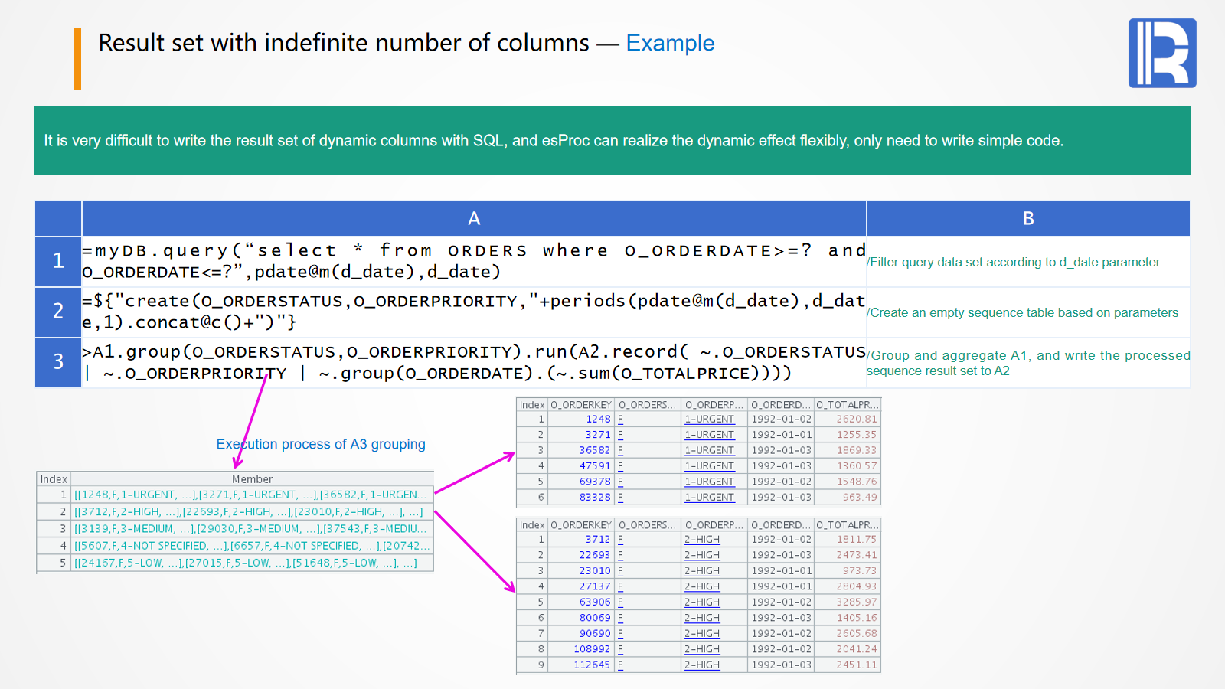Click the 1-URGENT link for order 83328
Image resolution: width=1225 pixels, height=689 pixels.
pyautogui.click(x=709, y=498)
